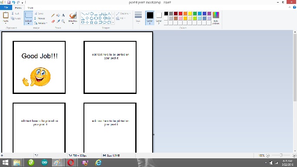The width and height of the screenshot is (297, 167).
Task: Click the Paste clipboard icon
Action: pyautogui.click(x=6, y=15)
